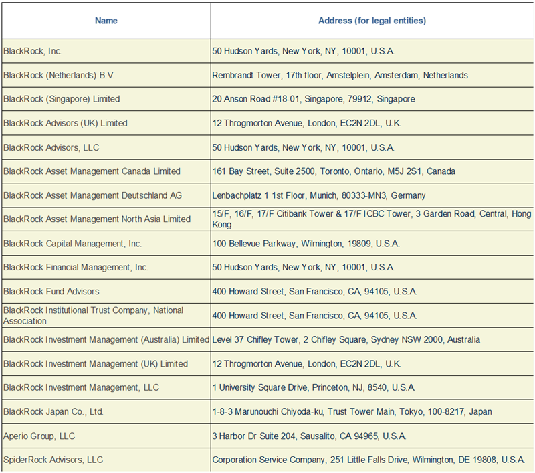Click the "Name" column header

(x=106, y=21)
